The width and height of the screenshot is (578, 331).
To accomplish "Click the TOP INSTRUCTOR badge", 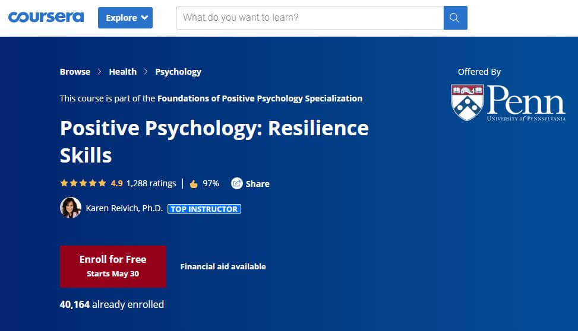I will pyautogui.click(x=204, y=209).
